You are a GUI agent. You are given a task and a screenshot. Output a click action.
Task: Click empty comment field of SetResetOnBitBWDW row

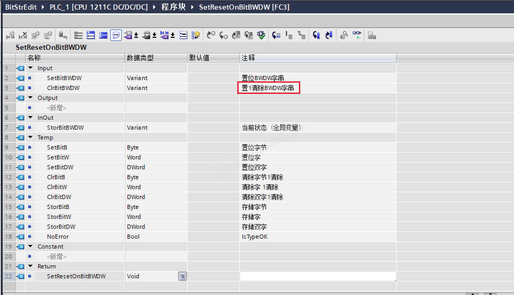(x=317, y=276)
